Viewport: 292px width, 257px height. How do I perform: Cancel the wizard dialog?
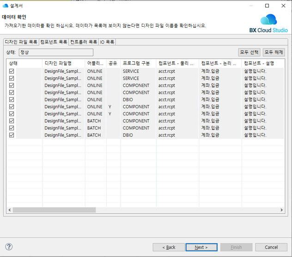(x=271, y=247)
